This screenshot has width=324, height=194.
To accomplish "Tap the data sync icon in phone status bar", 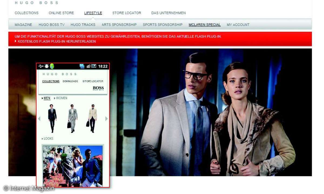I will (82, 66).
